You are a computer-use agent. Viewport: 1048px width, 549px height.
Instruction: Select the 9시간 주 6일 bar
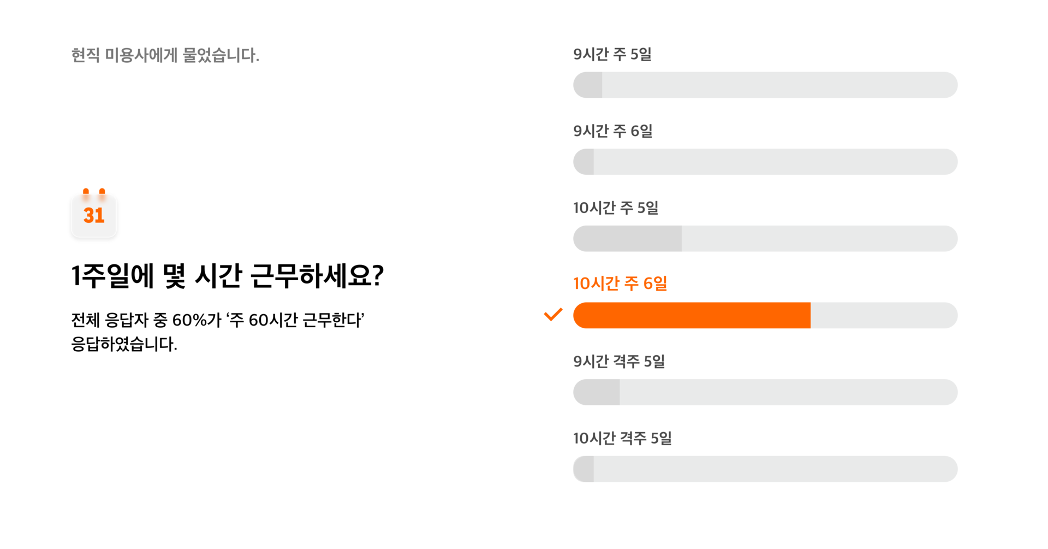coord(765,162)
